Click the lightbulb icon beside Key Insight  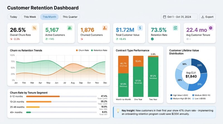(118, 111)
